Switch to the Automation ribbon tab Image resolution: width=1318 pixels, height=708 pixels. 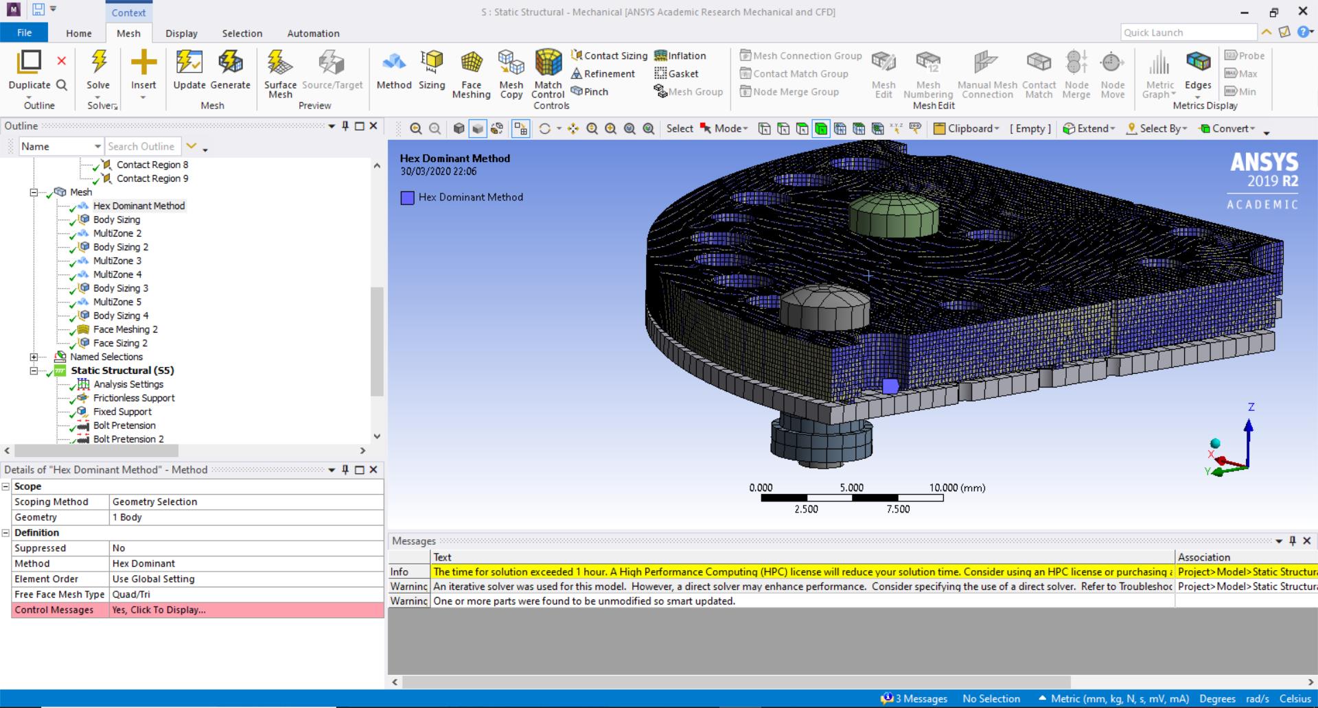pyautogui.click(x=313, y=33)
